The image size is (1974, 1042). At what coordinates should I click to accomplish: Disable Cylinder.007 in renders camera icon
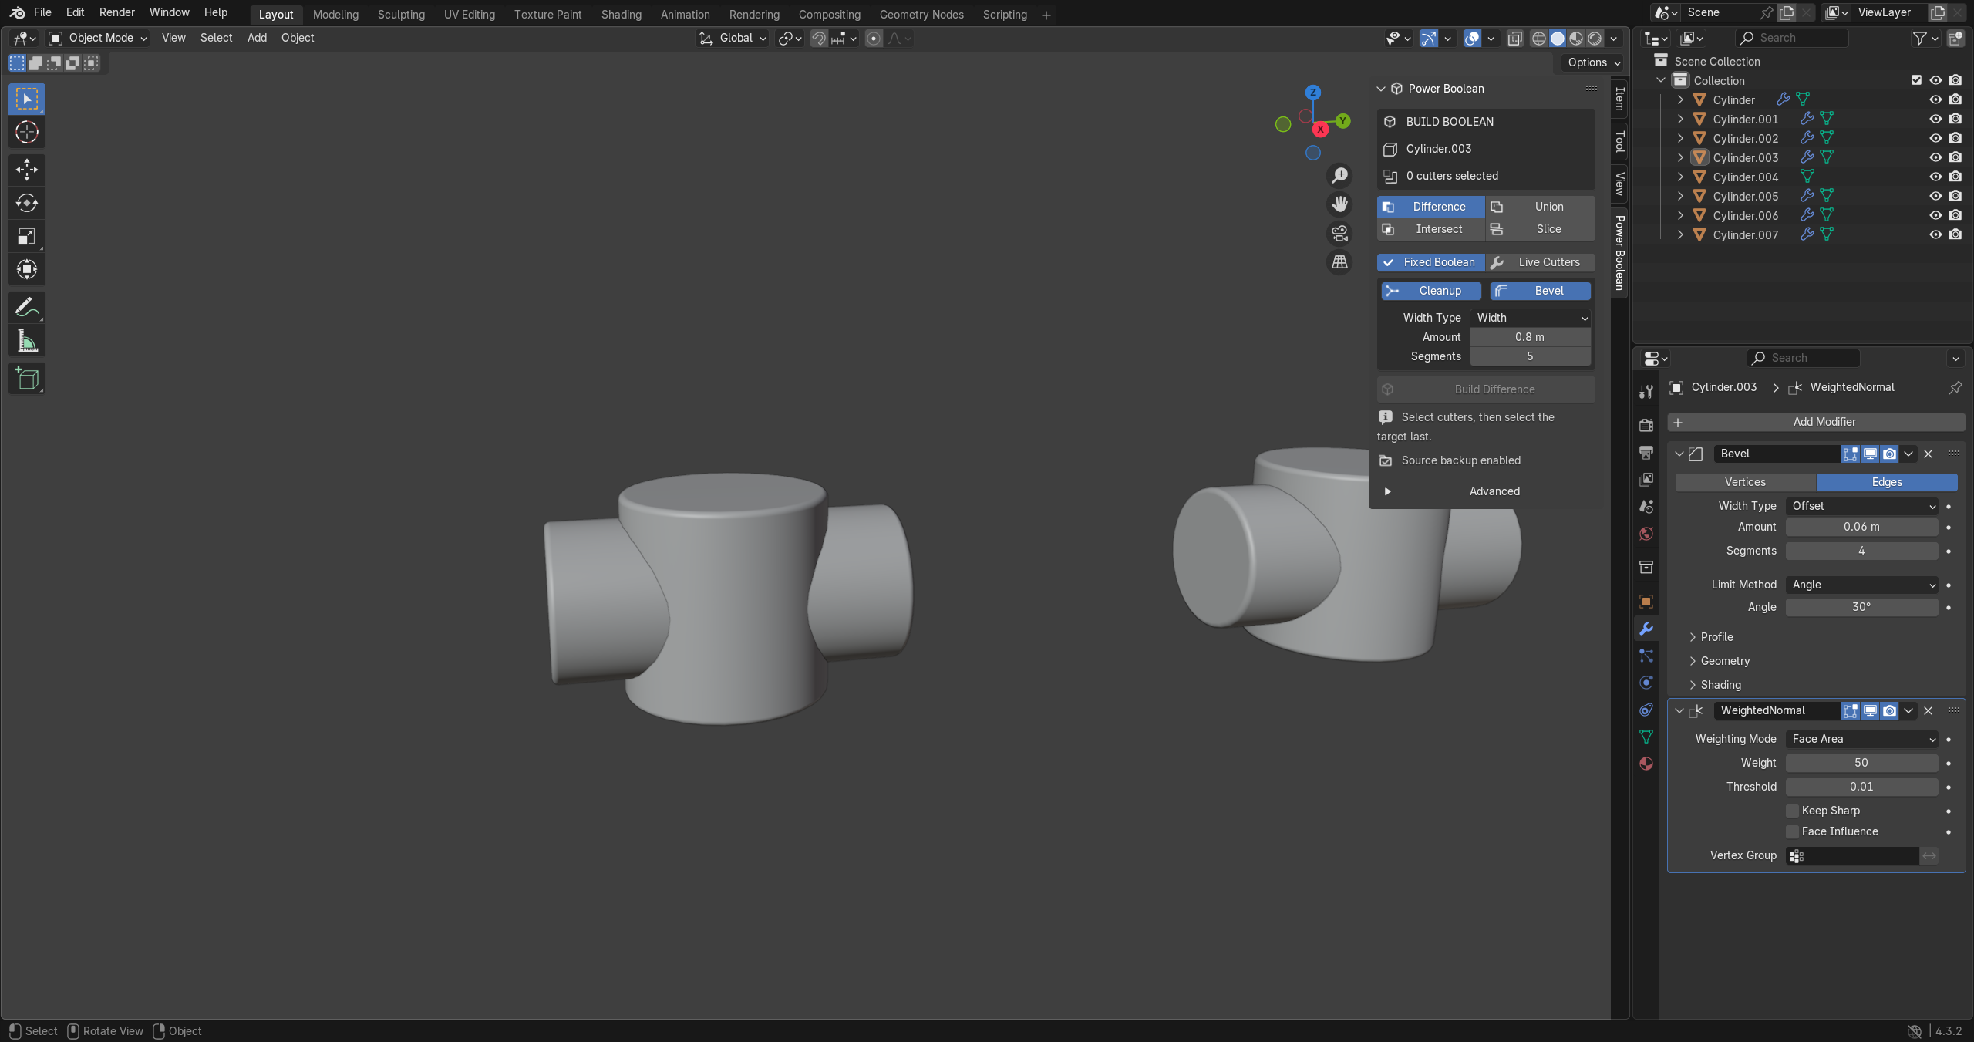1955,234
